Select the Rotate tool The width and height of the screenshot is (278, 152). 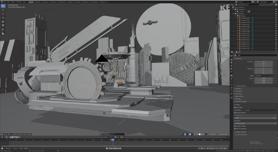3,17
